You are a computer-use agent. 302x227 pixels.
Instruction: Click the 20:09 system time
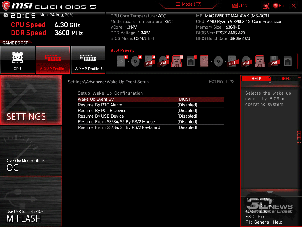coord(23,15)
